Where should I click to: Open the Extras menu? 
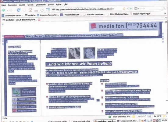point(59,5)
